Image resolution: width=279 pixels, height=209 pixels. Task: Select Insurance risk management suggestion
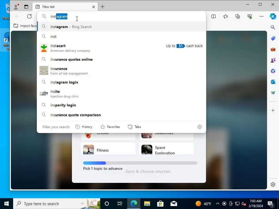[122, 71]
